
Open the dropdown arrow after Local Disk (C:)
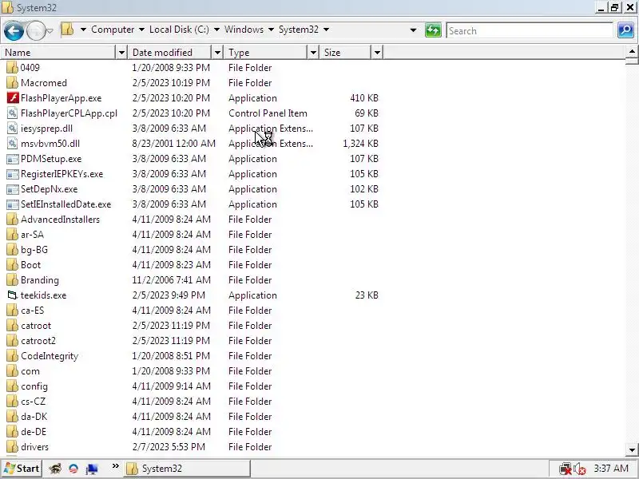click(216, 30)
